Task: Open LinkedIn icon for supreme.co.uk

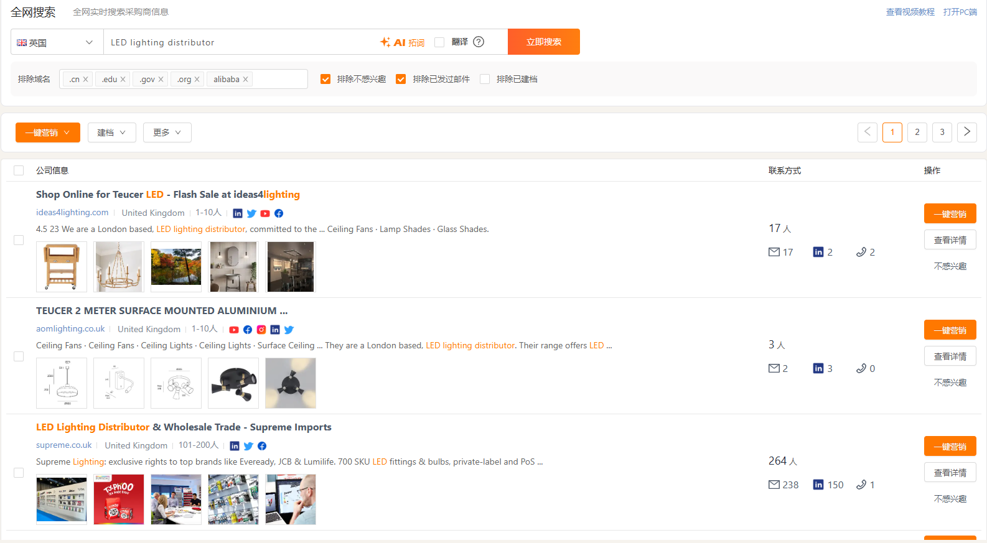Action: [235, 446]
